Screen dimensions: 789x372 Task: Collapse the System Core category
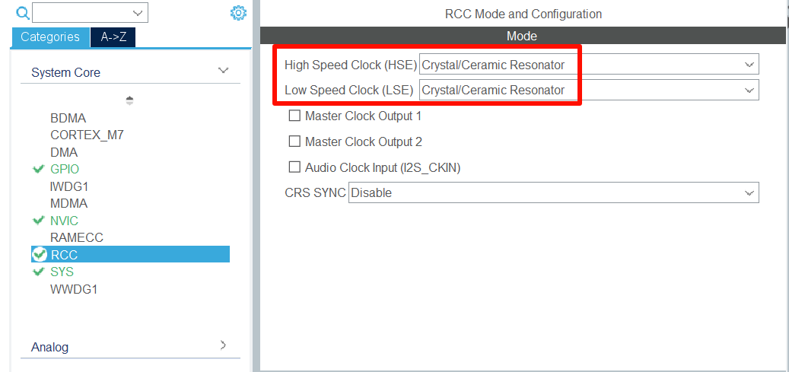pos(223,71)
